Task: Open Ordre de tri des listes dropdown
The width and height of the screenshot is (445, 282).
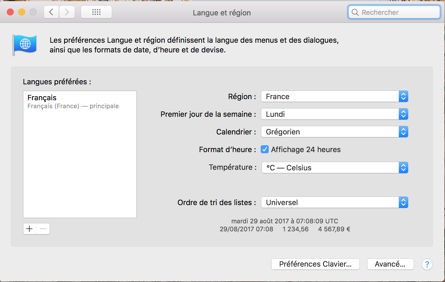Action: click(335, 203)
